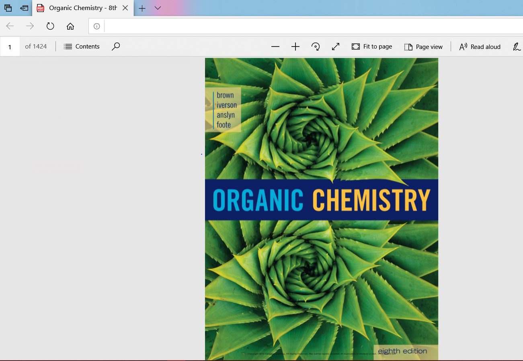This screenshot has height=361, width=523.
Task: Open the Contents table panel
Action: tap(82, 47)
